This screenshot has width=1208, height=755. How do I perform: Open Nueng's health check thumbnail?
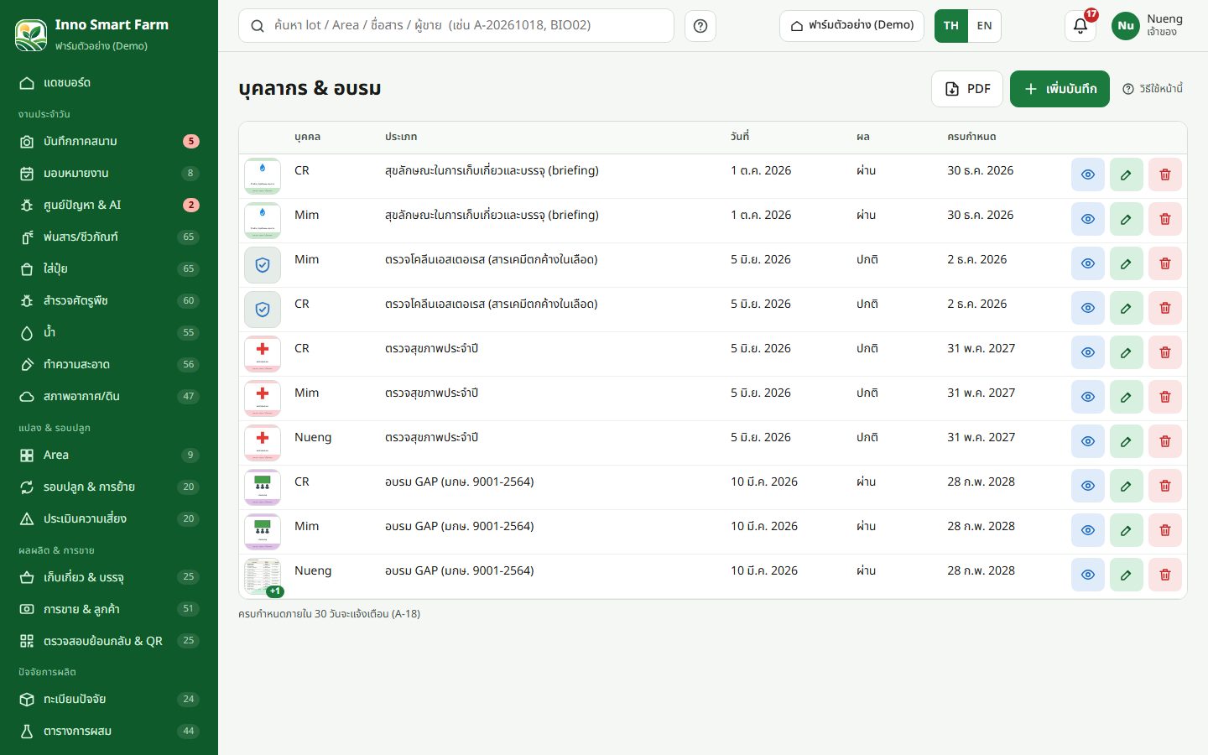pyautogui.click(x=263, y=443)
